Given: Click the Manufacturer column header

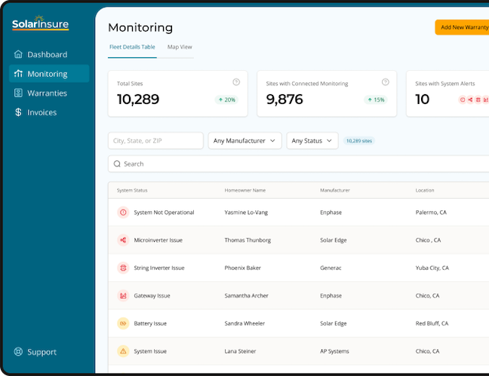Looking at the screenshot, I should tap(335, 190).
